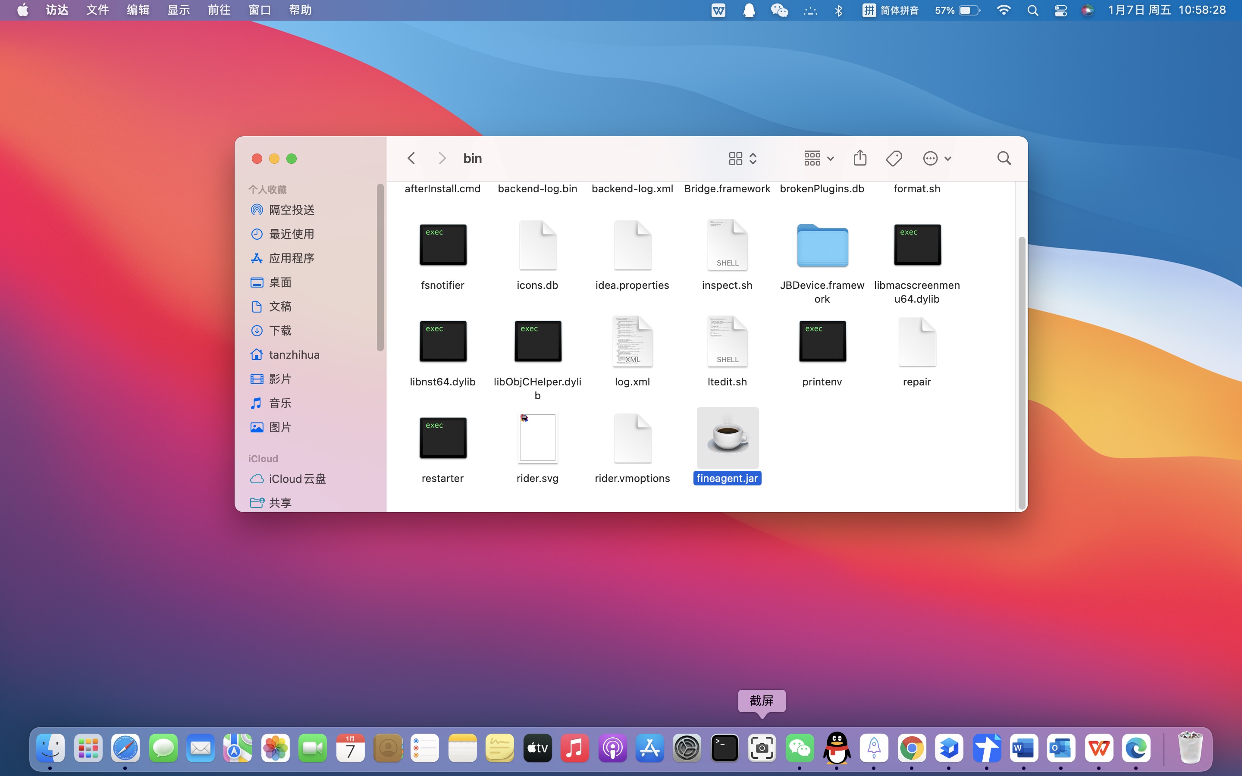Toggle Wi-Fi menu bar status icon

click(1003, 10)
